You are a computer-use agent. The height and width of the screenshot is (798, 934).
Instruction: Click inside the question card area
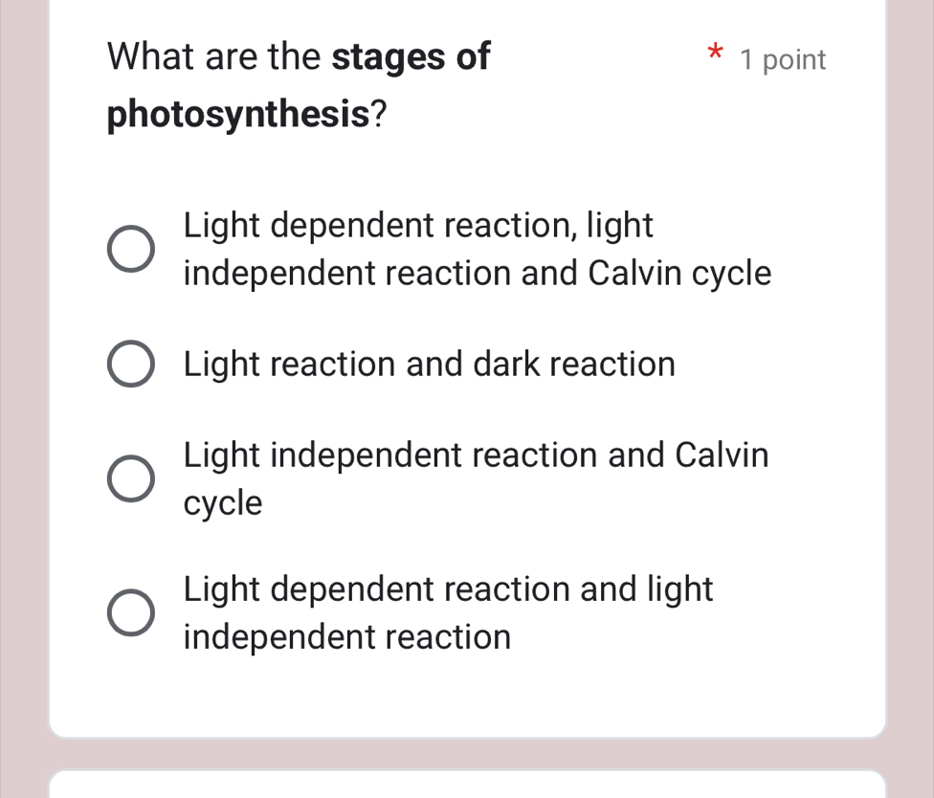pyautogui.click(x=467, y=383)
